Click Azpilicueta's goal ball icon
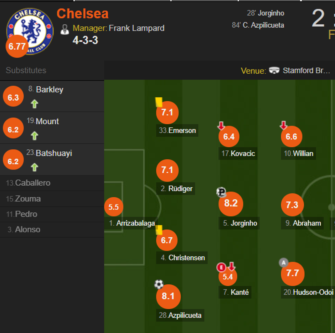The height and width of the screenshot is (333, 335). 159,284
